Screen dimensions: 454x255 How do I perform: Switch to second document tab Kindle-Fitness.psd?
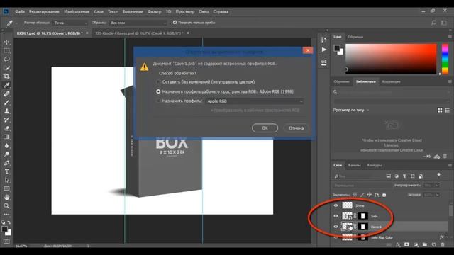(x=139, y=33)
